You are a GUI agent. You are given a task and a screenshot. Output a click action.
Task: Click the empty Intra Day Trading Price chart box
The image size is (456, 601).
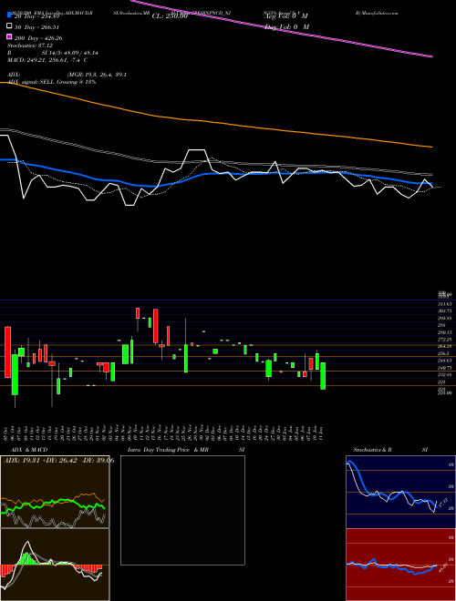(x=182, y=510)
